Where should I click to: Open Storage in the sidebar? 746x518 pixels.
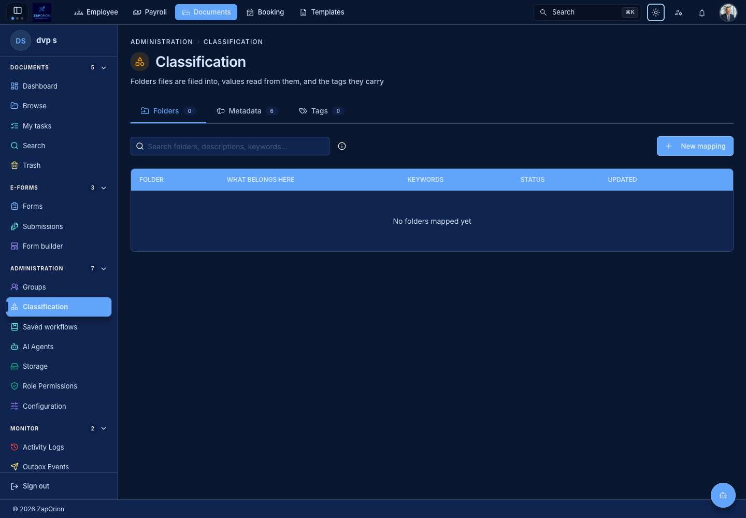pos(59,366)
